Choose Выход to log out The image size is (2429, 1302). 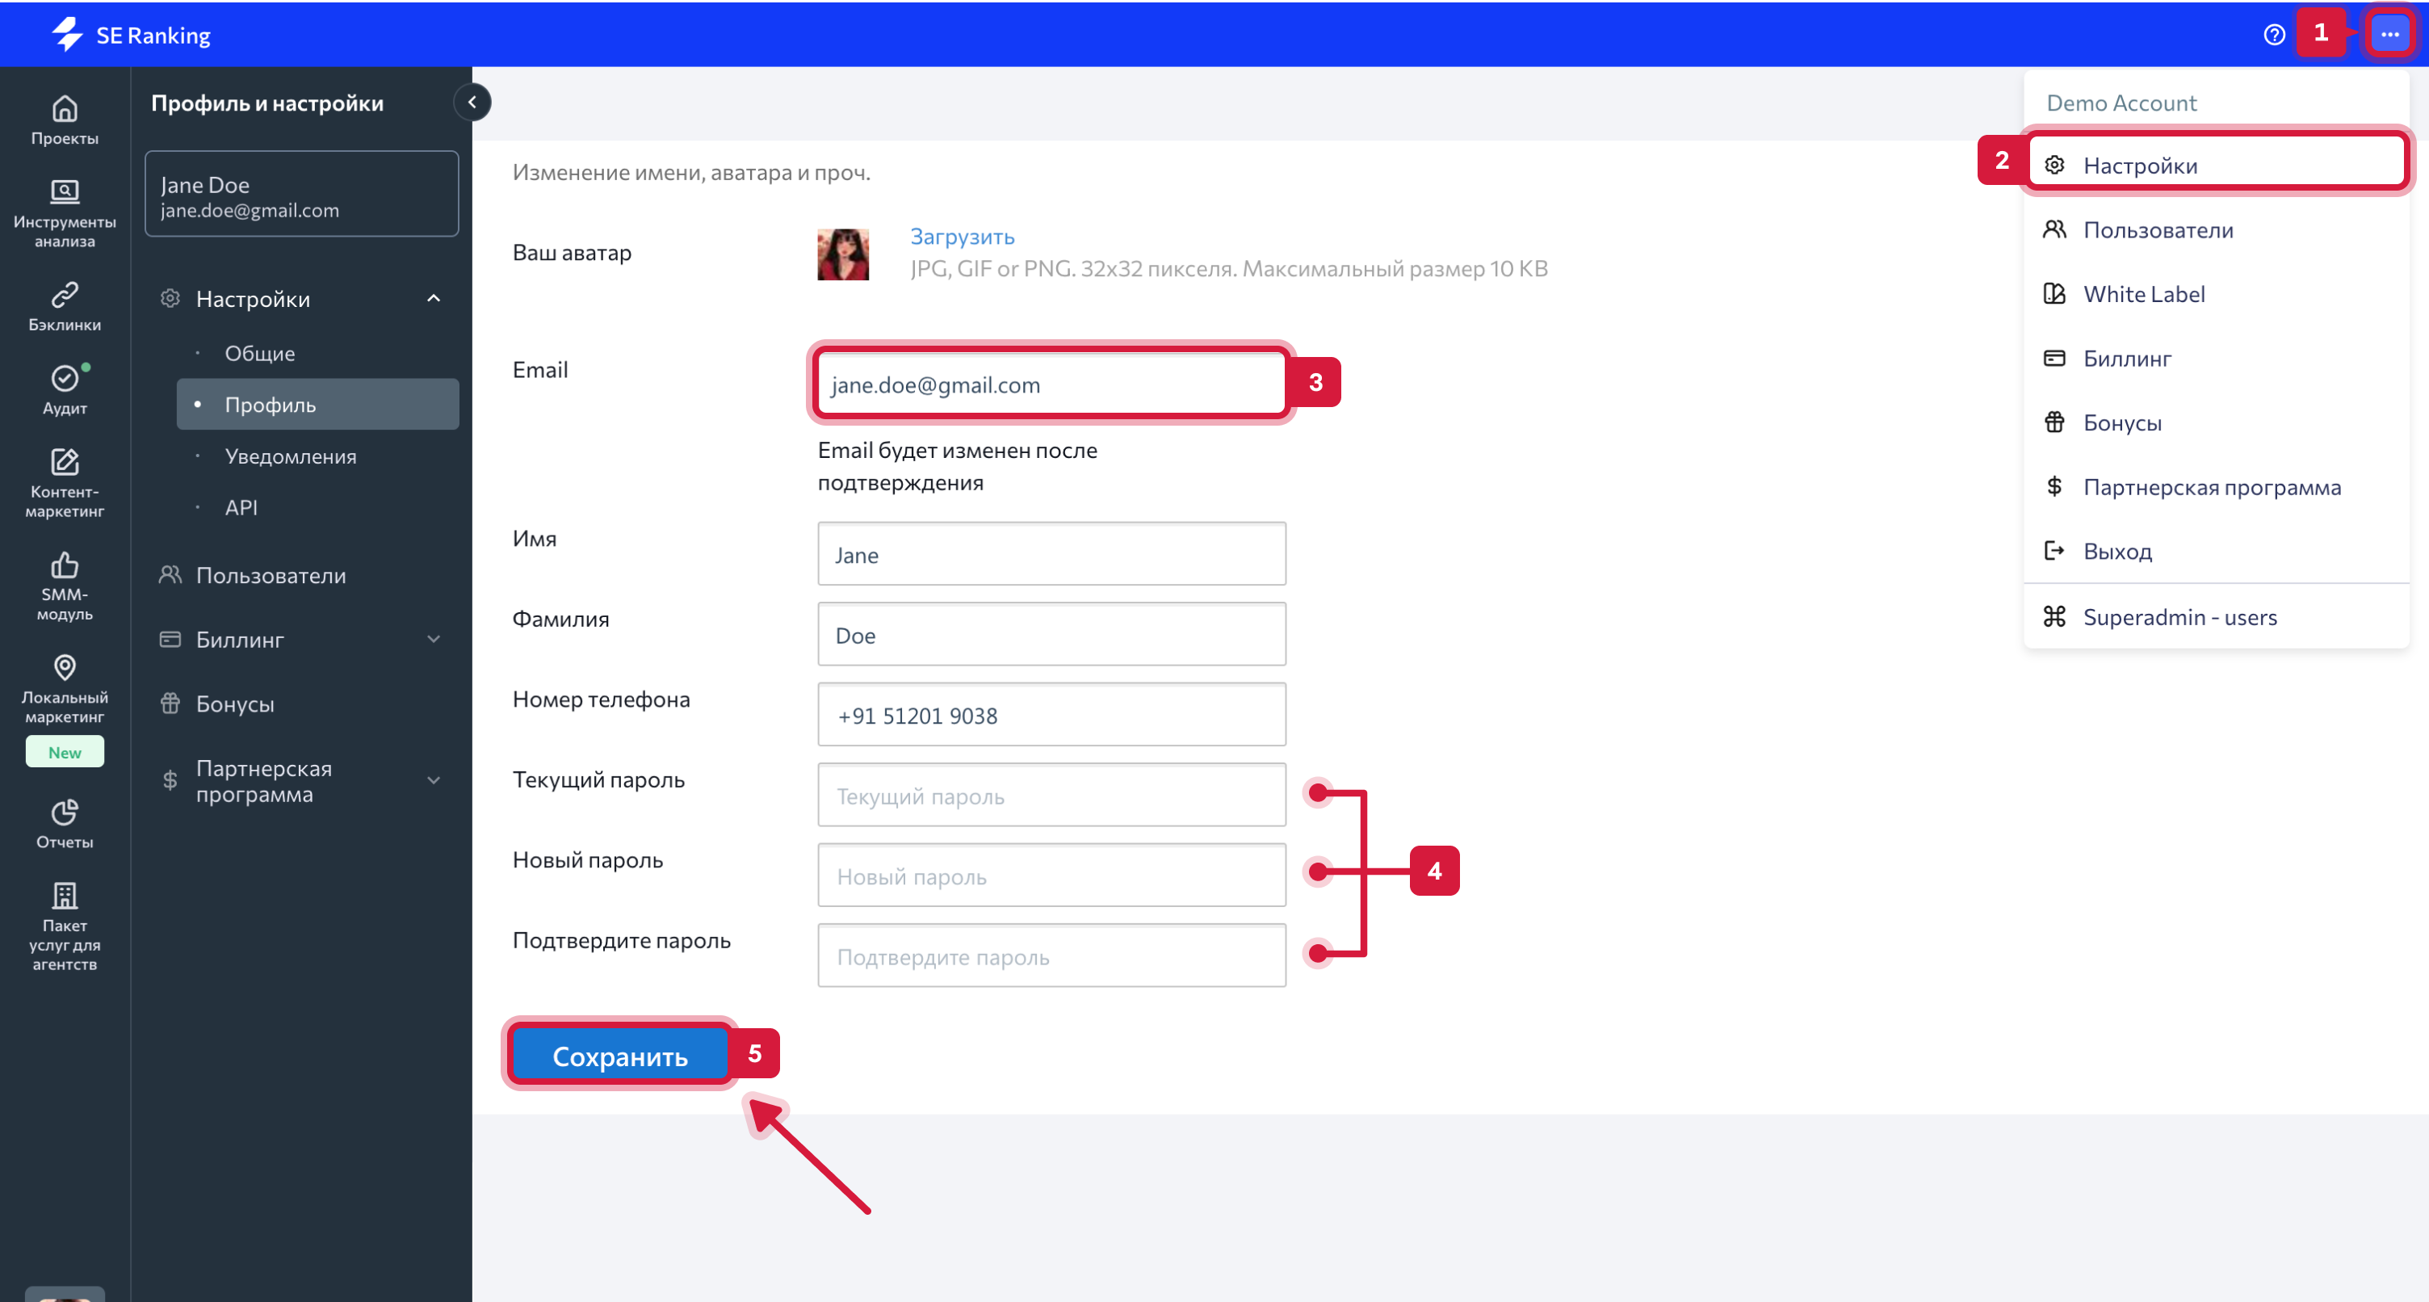coord(2216,551)
